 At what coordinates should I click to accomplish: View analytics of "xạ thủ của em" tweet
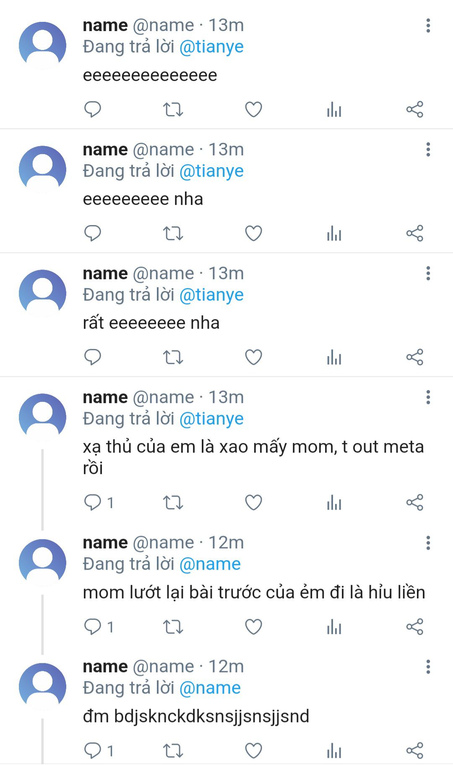point(334,502)
